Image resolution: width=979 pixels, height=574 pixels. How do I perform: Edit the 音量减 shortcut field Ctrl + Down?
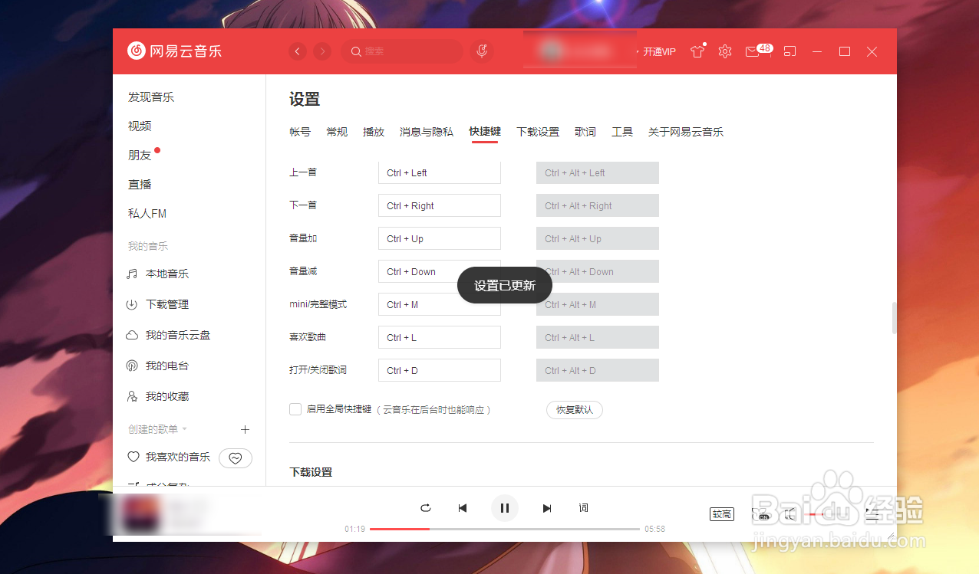coord(440,271)
